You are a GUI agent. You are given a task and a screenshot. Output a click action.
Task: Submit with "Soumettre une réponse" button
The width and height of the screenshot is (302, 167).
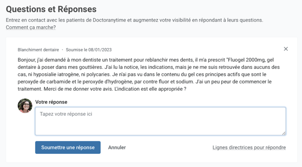(x=68, y=147)
